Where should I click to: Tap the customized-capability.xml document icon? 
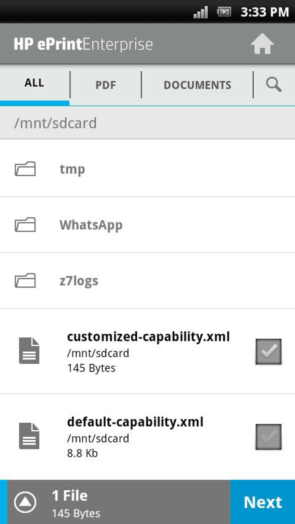pos(29,351)
